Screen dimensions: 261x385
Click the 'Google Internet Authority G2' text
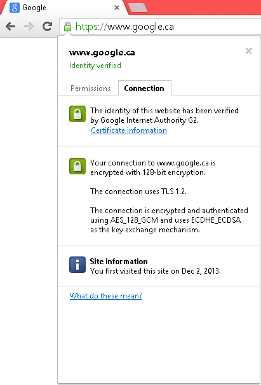pos(149,120)
